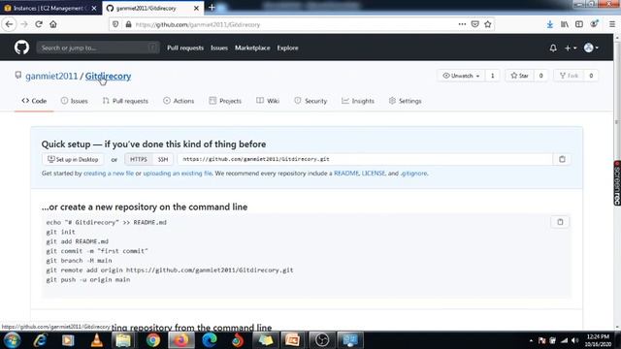
Task: Click Set up in Desktop button
Action: point(73,159)
